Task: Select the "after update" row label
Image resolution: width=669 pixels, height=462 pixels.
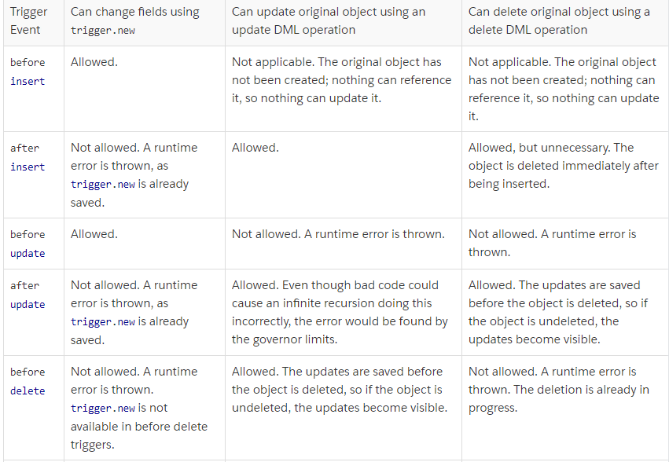Action: click(28, 295)
